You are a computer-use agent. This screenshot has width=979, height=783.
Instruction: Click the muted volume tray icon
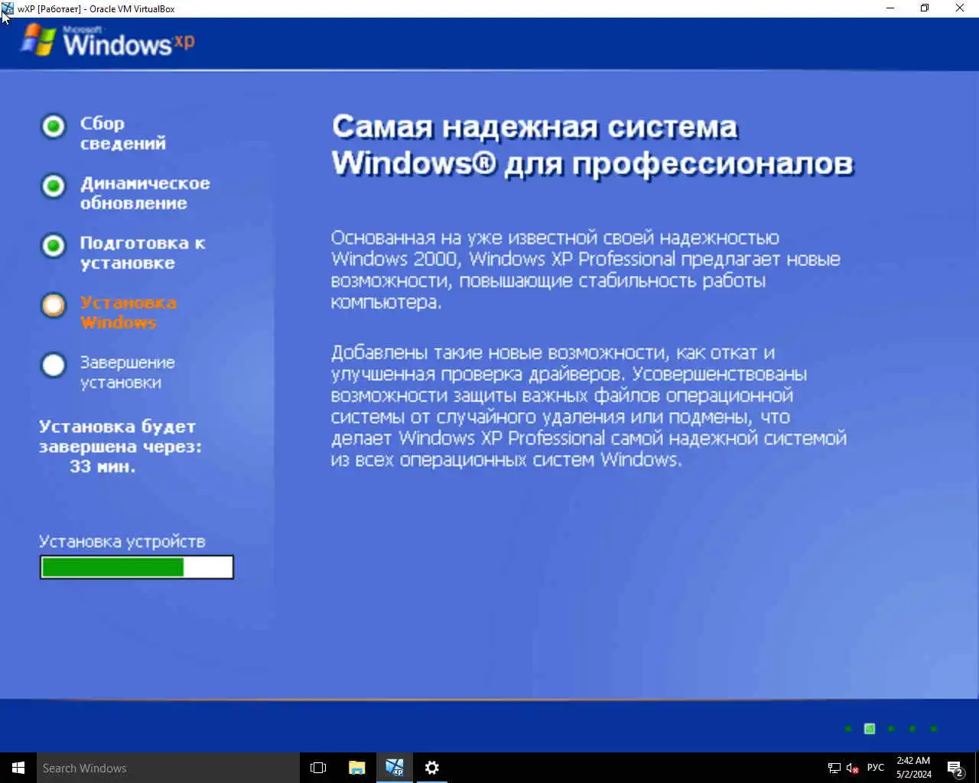853,768
